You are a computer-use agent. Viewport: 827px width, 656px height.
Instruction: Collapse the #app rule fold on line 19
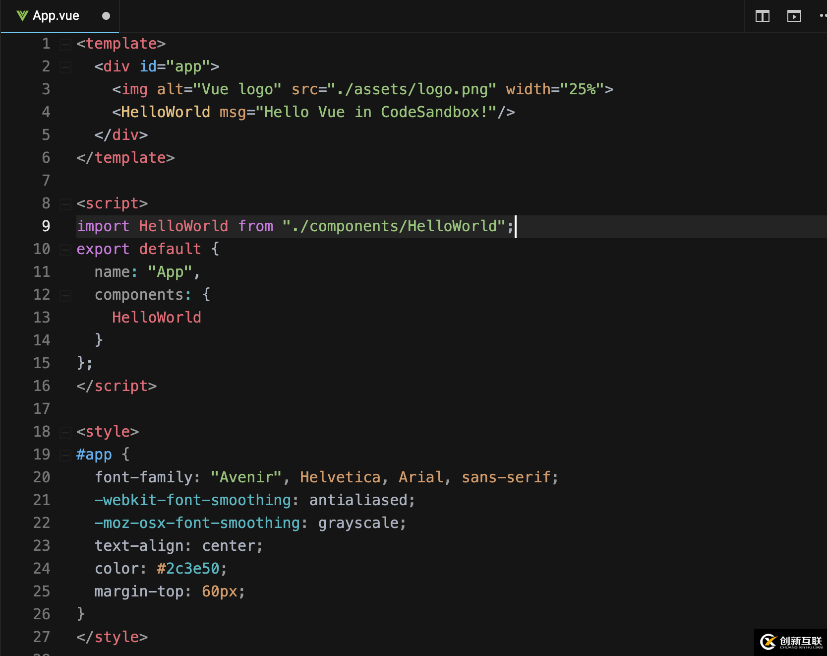[65, 456]
